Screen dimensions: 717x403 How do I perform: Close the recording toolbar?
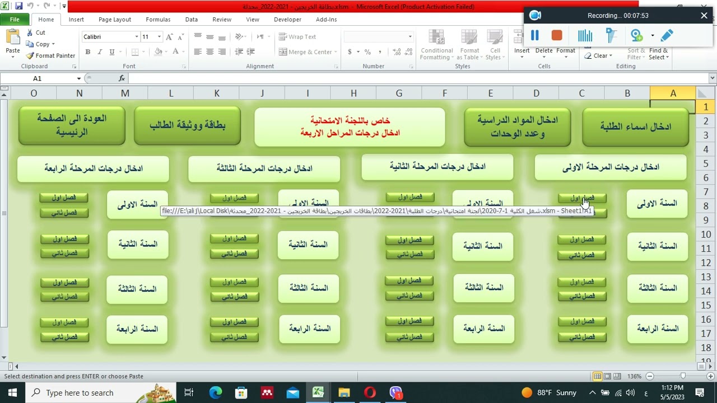[704, 16]
